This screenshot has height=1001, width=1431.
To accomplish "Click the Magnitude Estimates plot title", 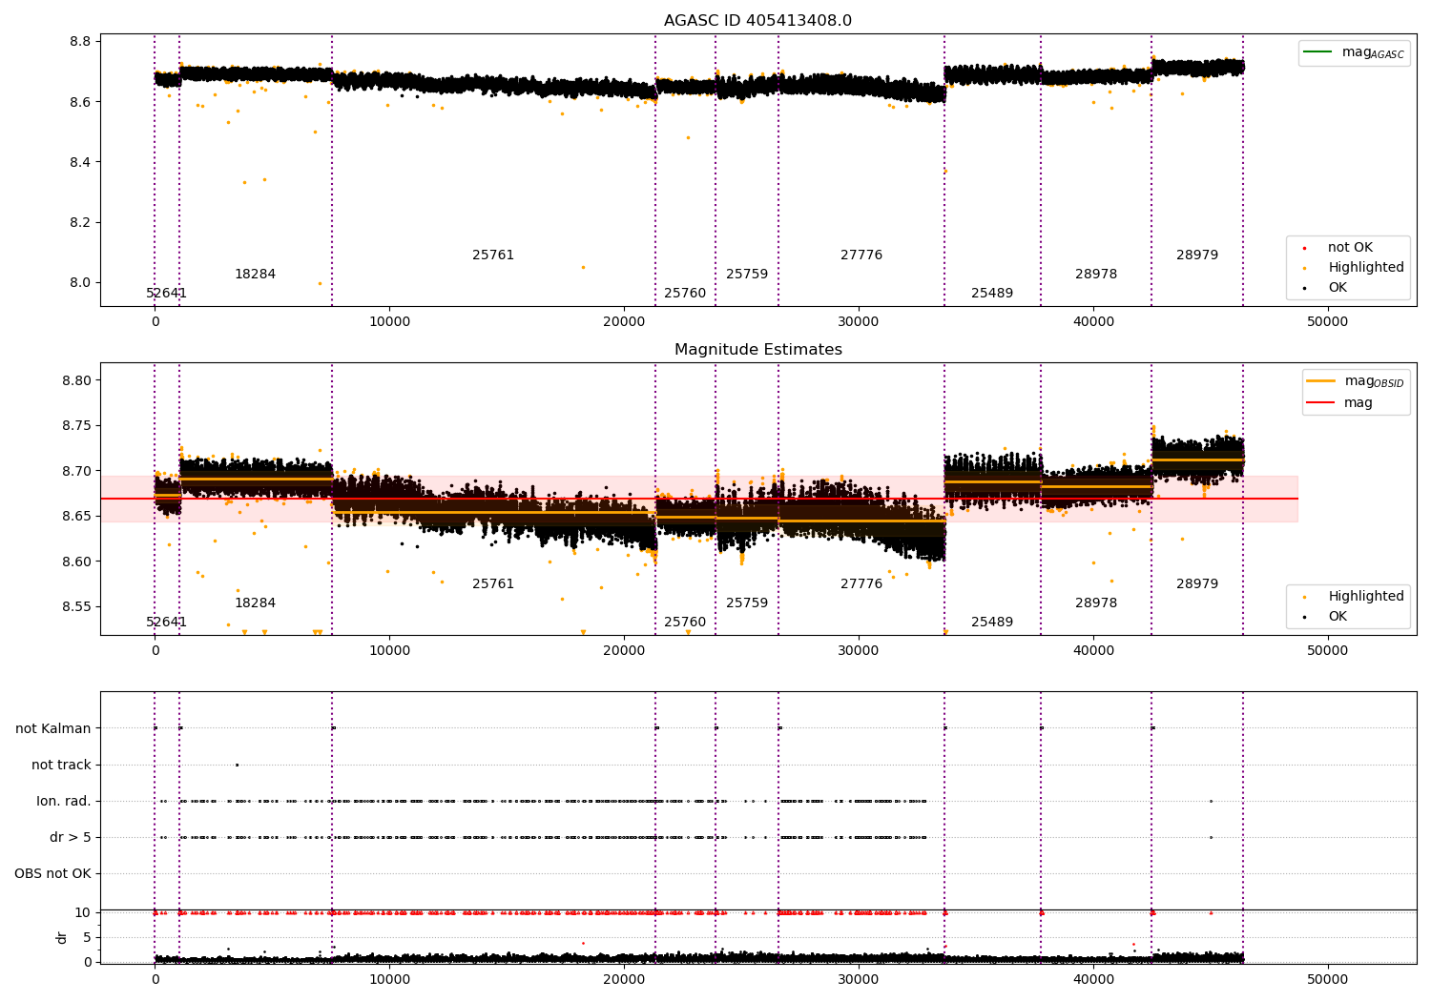I will [x=757, y=350].
